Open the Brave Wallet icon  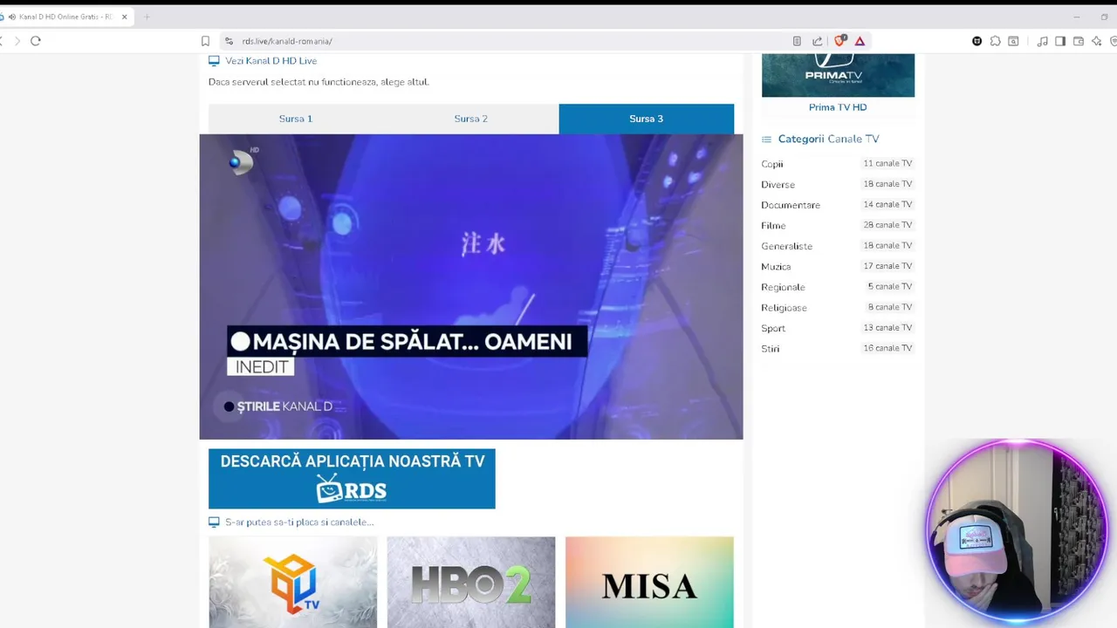1079,41
